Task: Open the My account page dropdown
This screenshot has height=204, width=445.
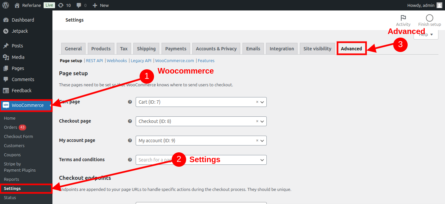Action: pyautogui.click(x=262, y=141)
